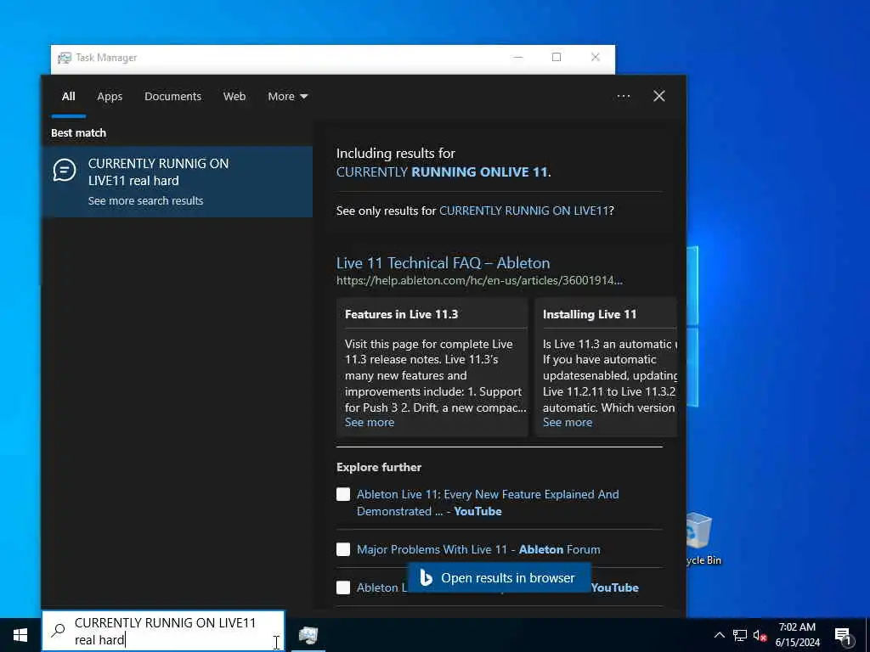This screenshot has height=652, width=870.
Task: Open Task Manager from the taskbar
Action: (x=308, y=635)
